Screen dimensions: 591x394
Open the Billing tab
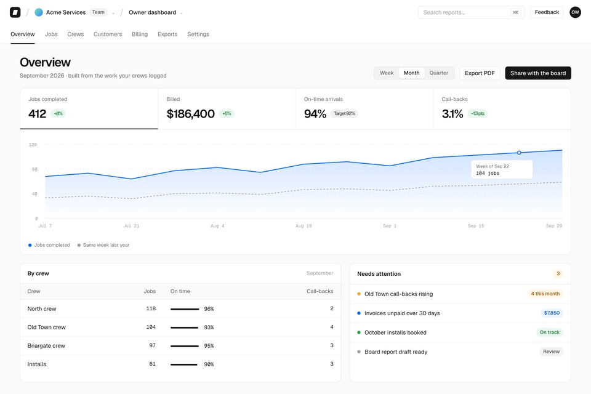140,34
